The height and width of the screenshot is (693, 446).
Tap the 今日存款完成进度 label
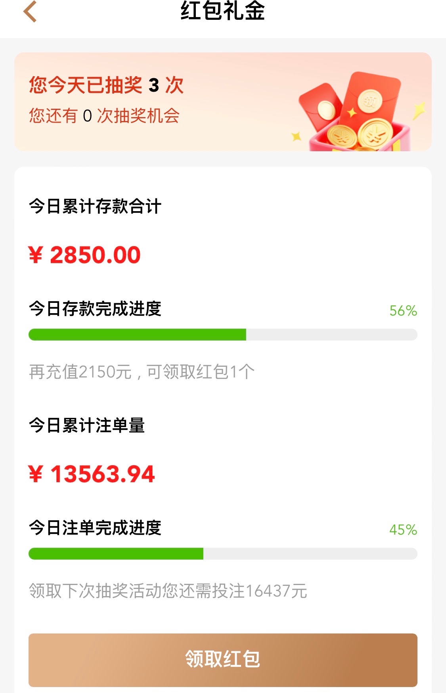coord(95,309)
